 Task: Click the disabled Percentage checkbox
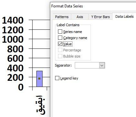pos(60,50)
